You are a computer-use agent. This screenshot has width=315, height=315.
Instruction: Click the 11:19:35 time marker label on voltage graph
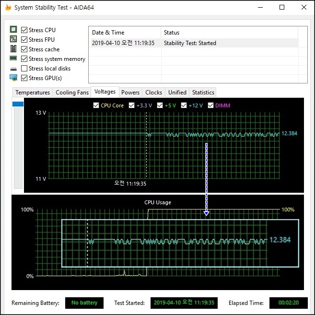click(130, 184)
